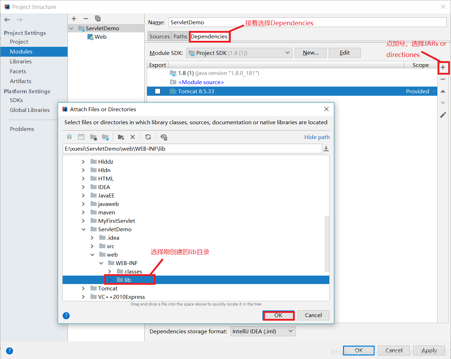
Task: Switch to the Paths tab
Action: (x=180, y=36)
